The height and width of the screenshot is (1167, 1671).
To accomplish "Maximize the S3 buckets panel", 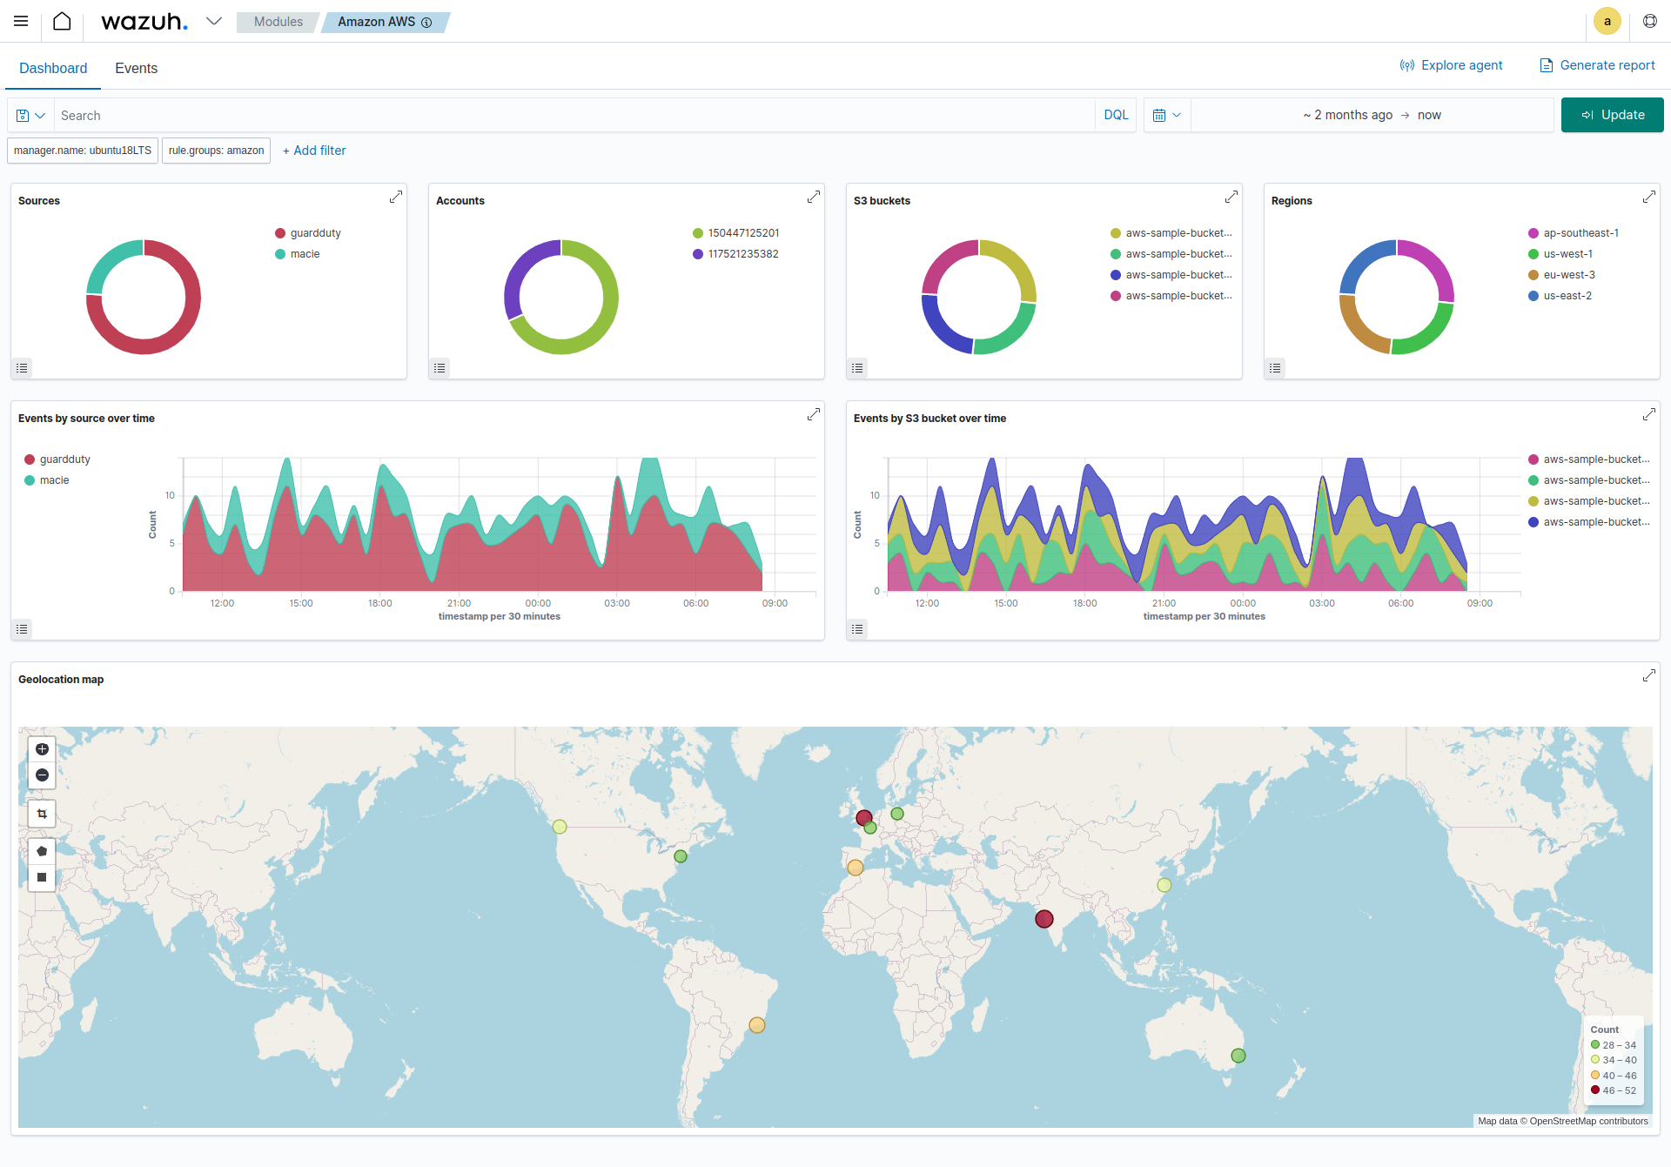I will pos(1231,198).
